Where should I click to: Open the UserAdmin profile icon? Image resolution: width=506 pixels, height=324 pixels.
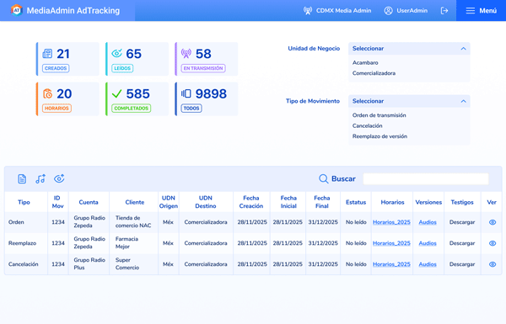[x=388, y=11]
